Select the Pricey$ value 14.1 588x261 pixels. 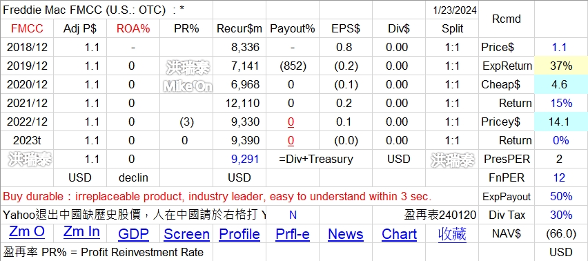tap(560, 122)
